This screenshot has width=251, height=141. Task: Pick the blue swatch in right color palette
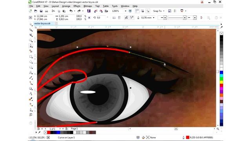[221, 72]
